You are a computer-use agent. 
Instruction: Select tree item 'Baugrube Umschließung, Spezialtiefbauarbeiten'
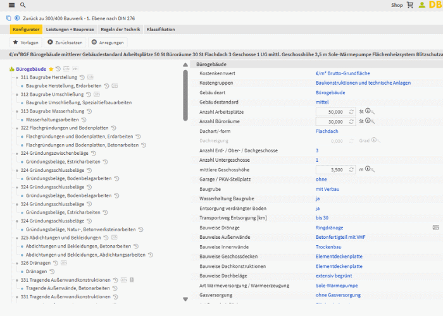79,102
